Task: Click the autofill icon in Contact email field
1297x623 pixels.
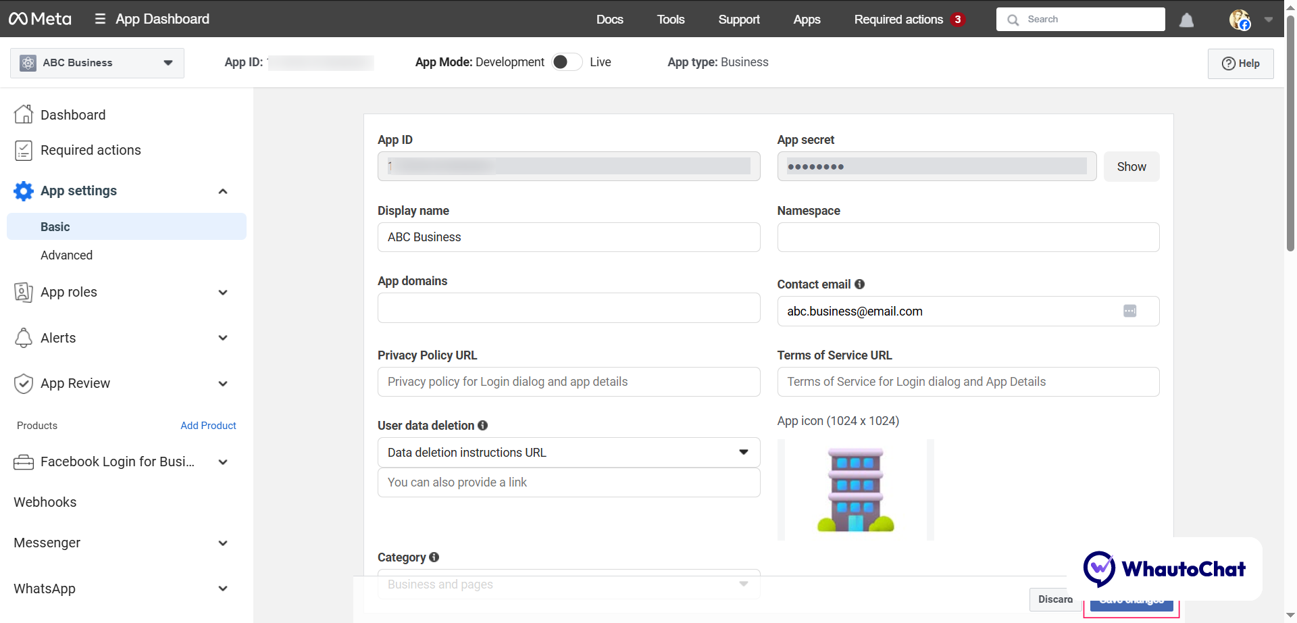Action: (1129, 311)
